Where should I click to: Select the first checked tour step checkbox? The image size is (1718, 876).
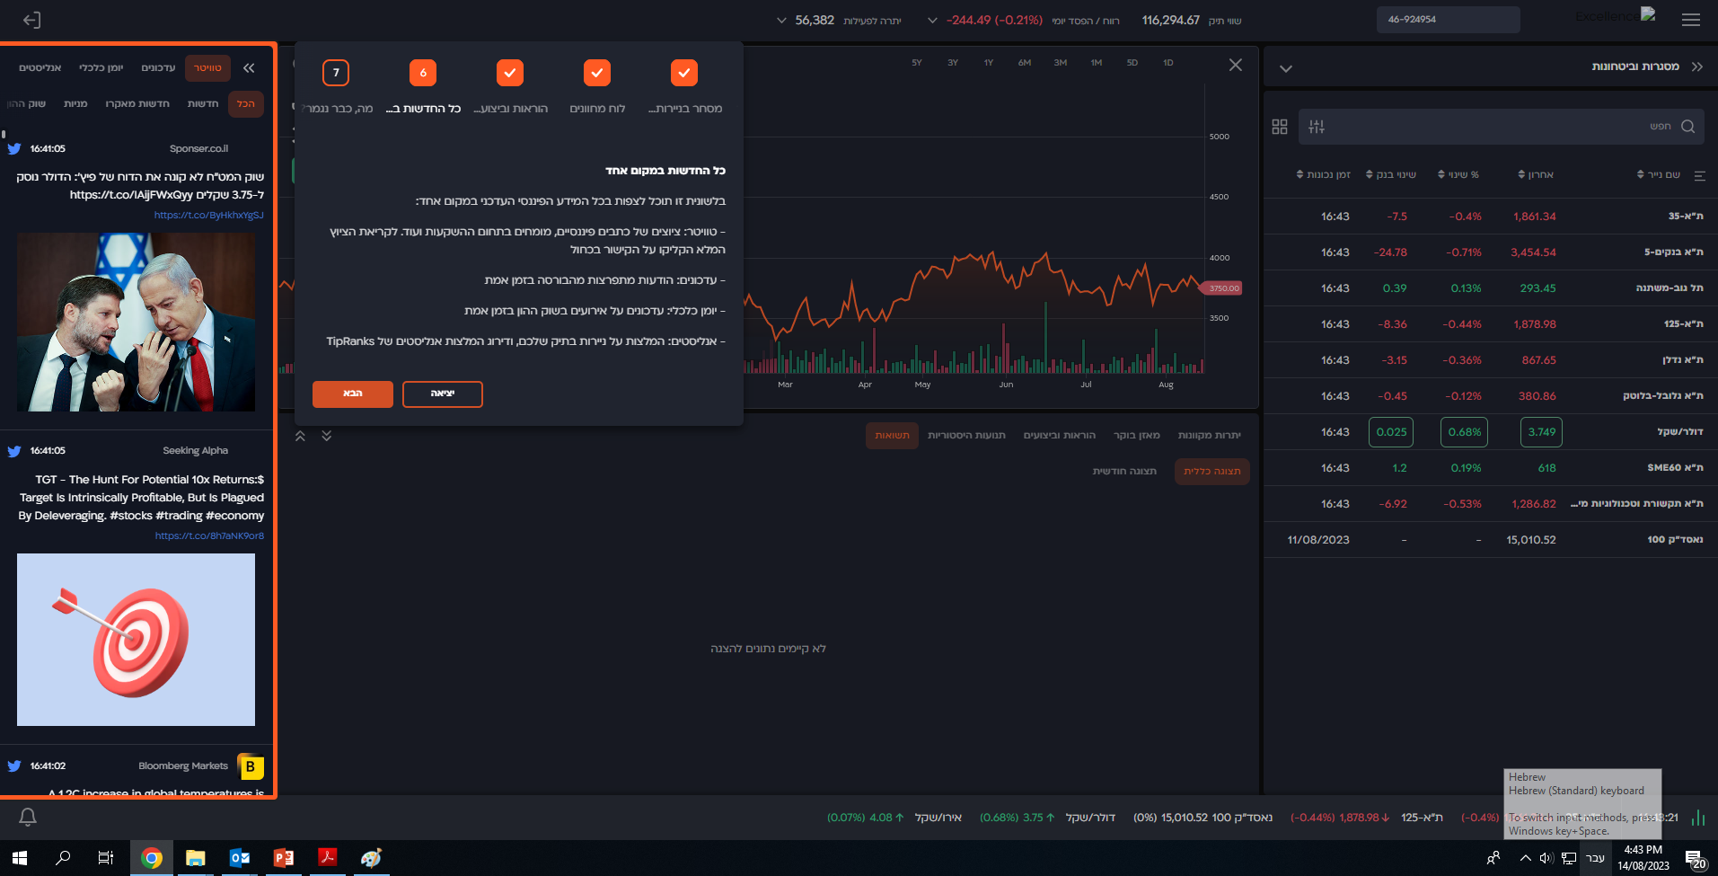click(x=684, y=73)
